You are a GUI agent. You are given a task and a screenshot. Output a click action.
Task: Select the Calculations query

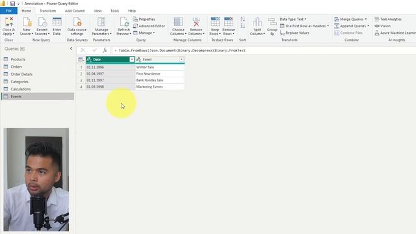tap(38, 89)
